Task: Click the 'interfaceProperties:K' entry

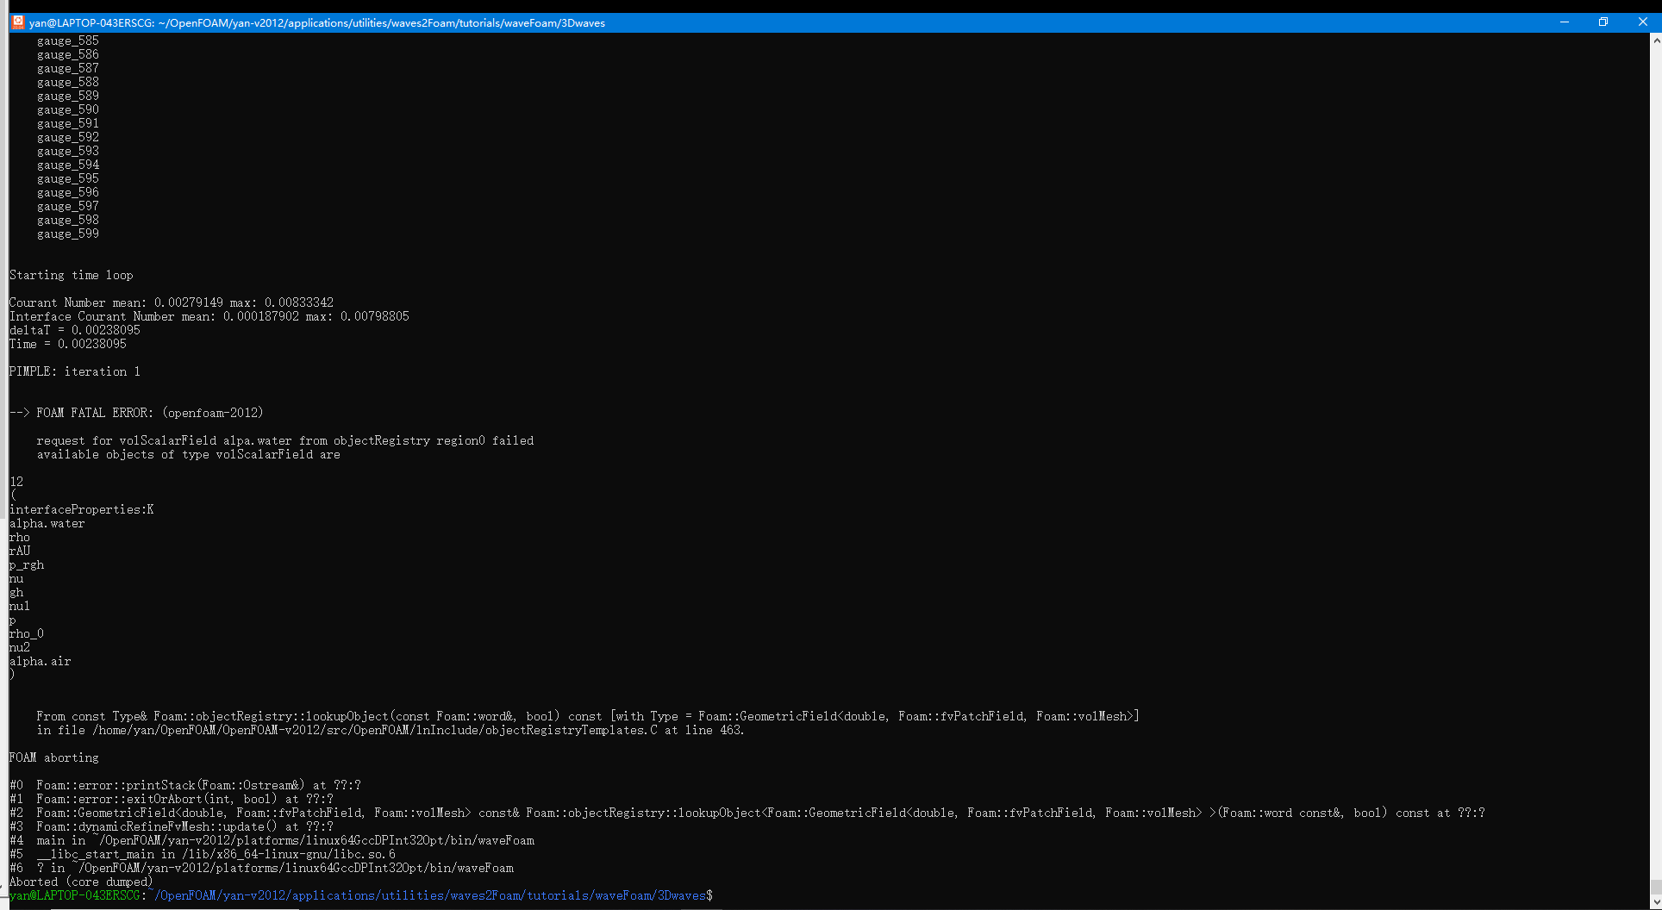Action: click(x=82, y=509)
